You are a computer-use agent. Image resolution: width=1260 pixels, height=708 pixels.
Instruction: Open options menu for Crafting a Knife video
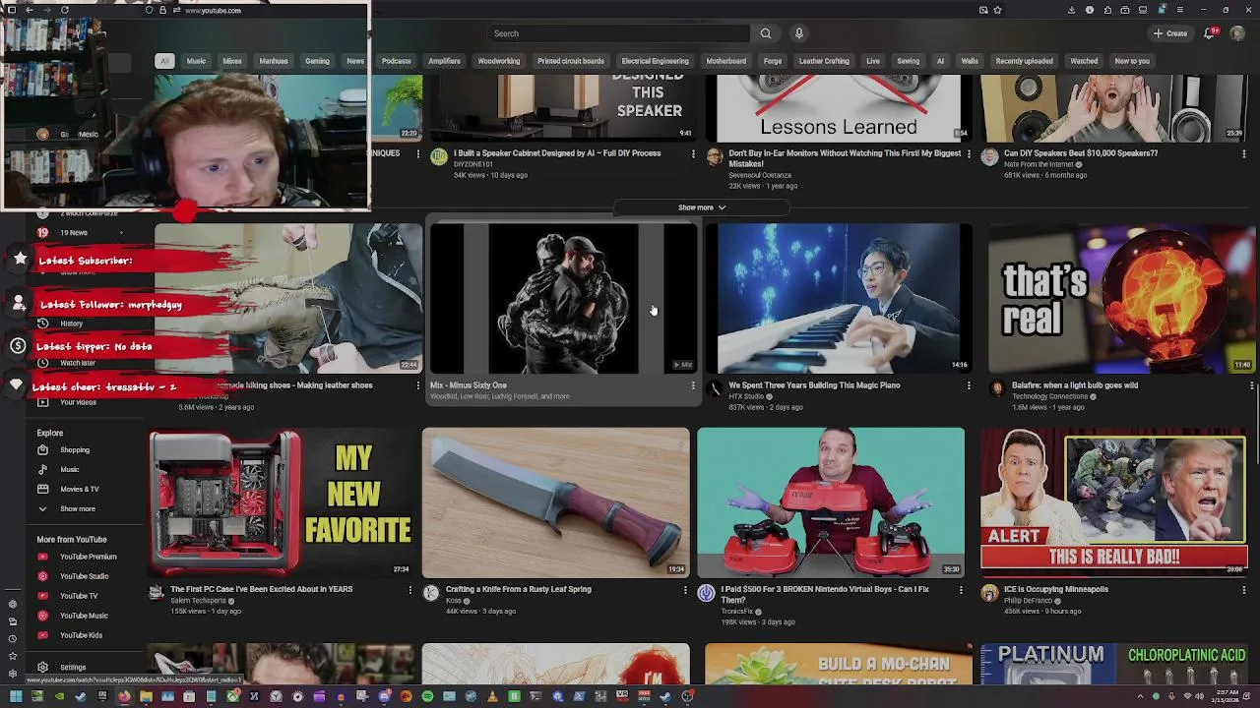[685, 590]
